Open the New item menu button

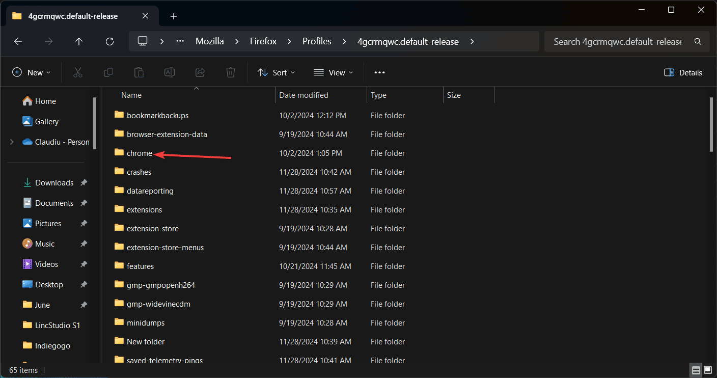click(x=32, y=73)
